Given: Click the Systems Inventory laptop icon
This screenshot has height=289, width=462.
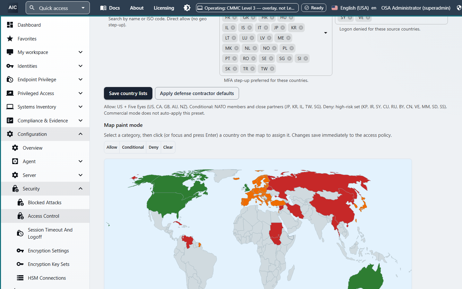Looking at the screenshot, I should 10,107.
